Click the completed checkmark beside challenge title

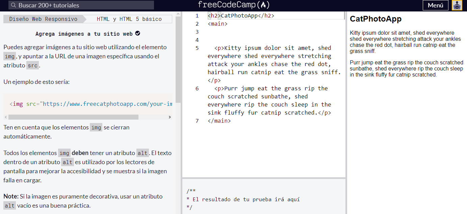[137, 33]
